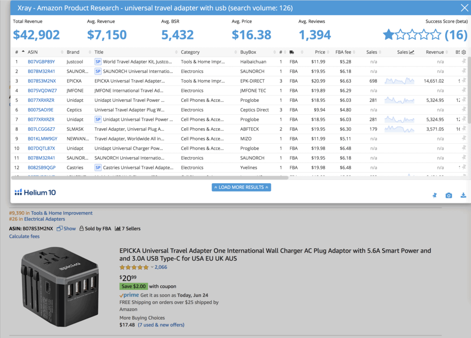Click the Helium 10 logo
Screen dimensions: 471x338
click(x=35, y=192)
